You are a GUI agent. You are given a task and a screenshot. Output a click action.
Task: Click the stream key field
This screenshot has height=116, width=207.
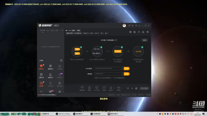point(109,74)
